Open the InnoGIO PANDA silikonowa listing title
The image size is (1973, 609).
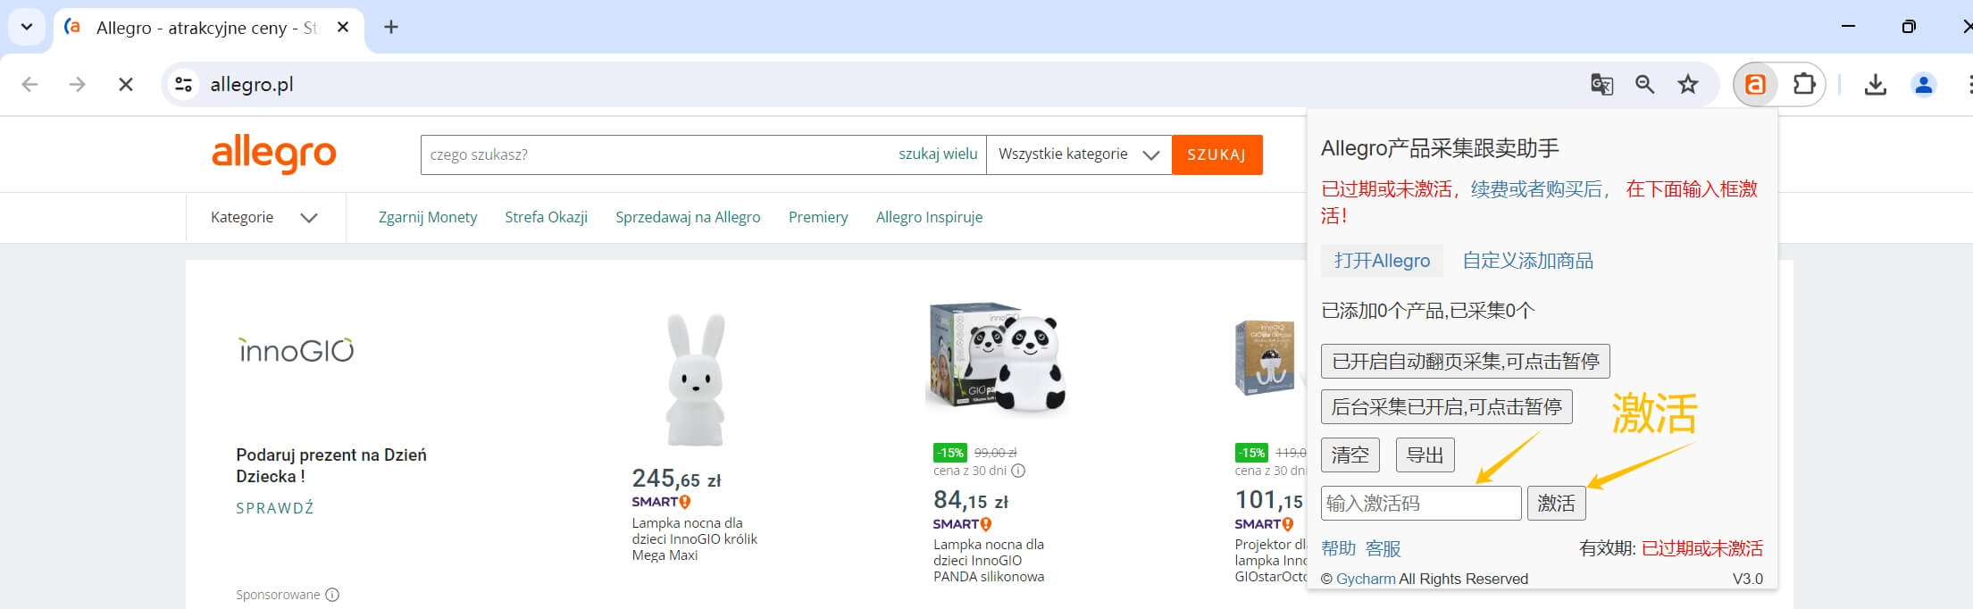tap(989, 561)
